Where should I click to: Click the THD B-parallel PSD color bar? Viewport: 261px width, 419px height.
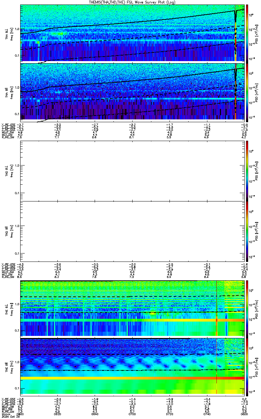point(247,231)
